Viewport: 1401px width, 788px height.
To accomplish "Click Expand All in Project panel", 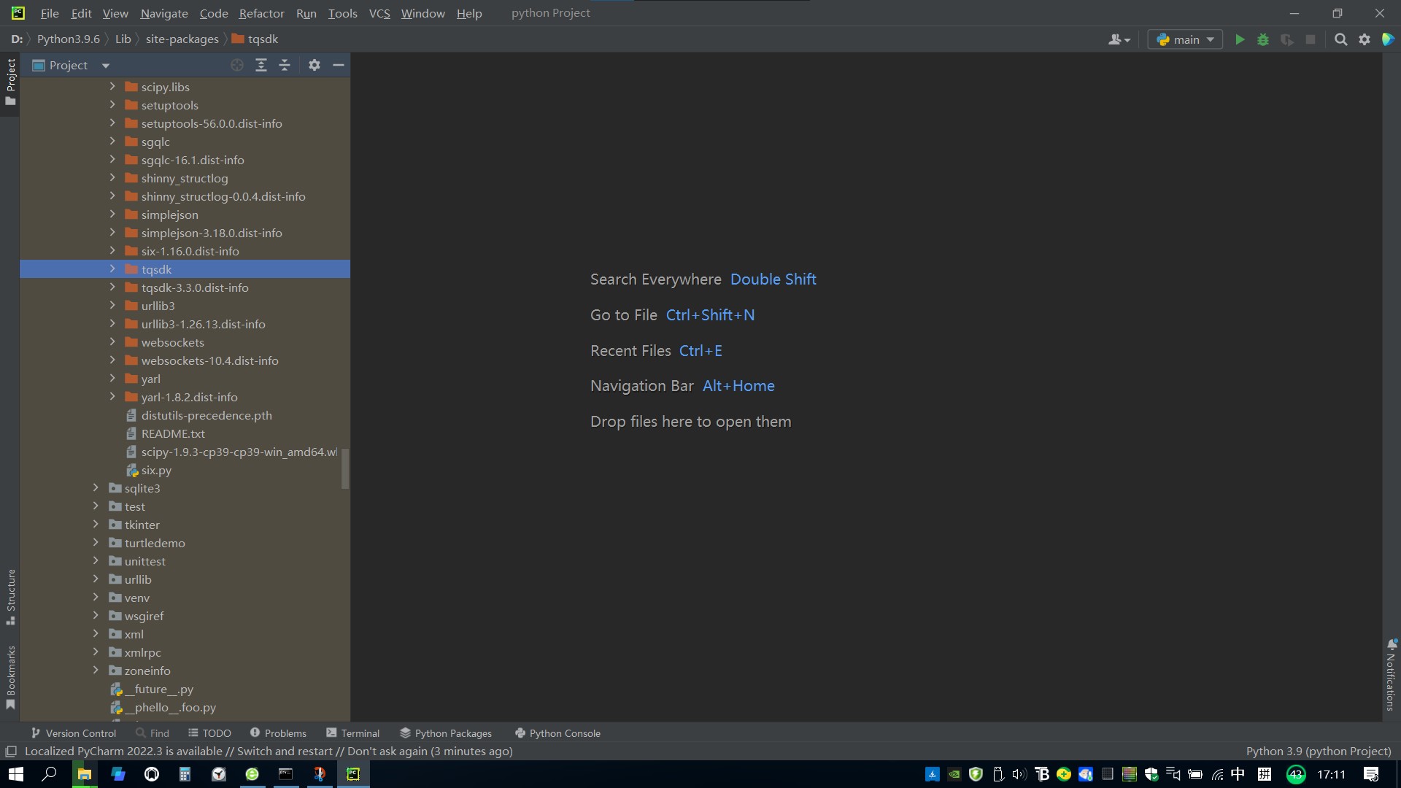I will tap(261, 65).
